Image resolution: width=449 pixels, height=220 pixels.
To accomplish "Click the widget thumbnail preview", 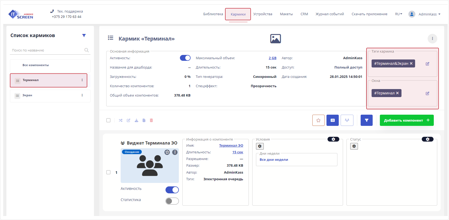I will (150, 166).
